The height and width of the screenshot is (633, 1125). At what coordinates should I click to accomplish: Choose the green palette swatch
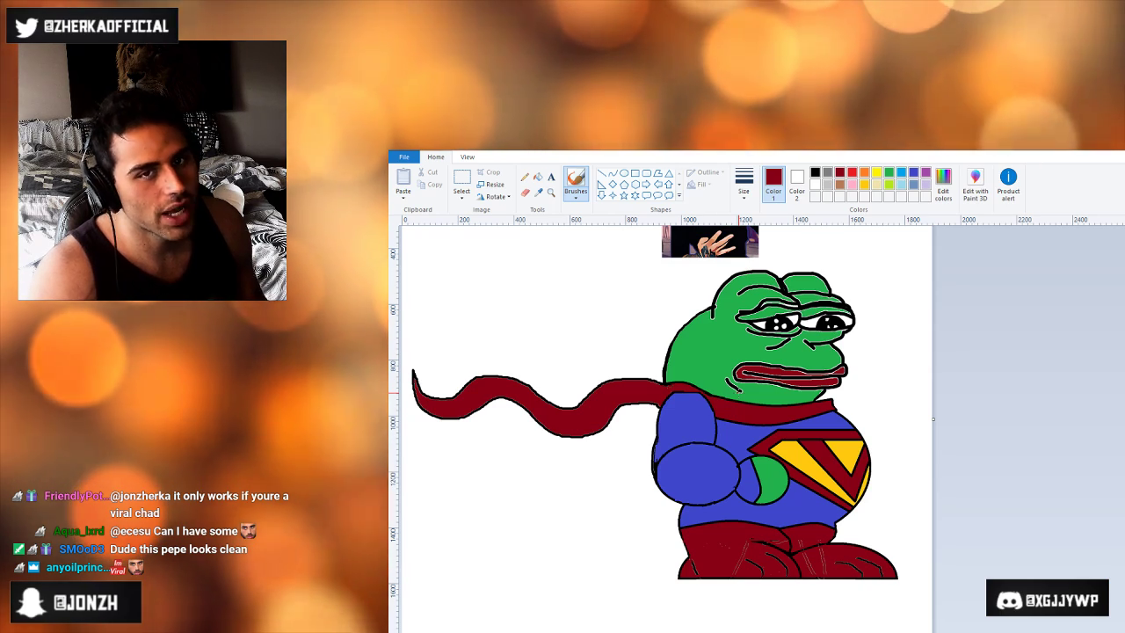tap(889, 172)
